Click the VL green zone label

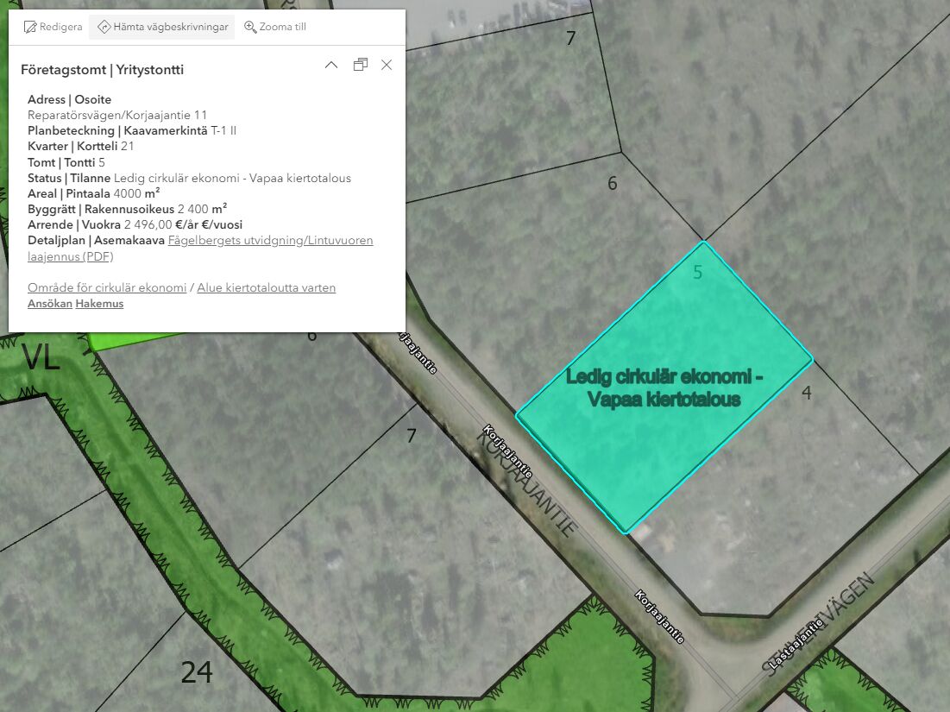41,356
